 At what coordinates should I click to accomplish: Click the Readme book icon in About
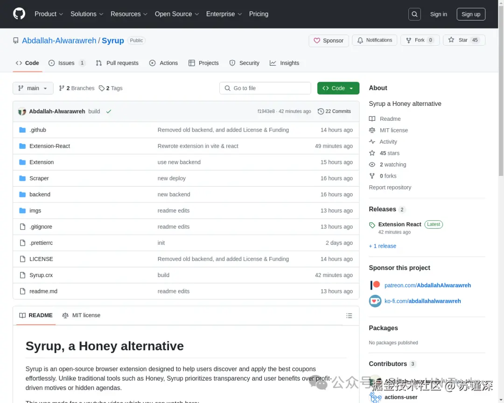point(372,118)
